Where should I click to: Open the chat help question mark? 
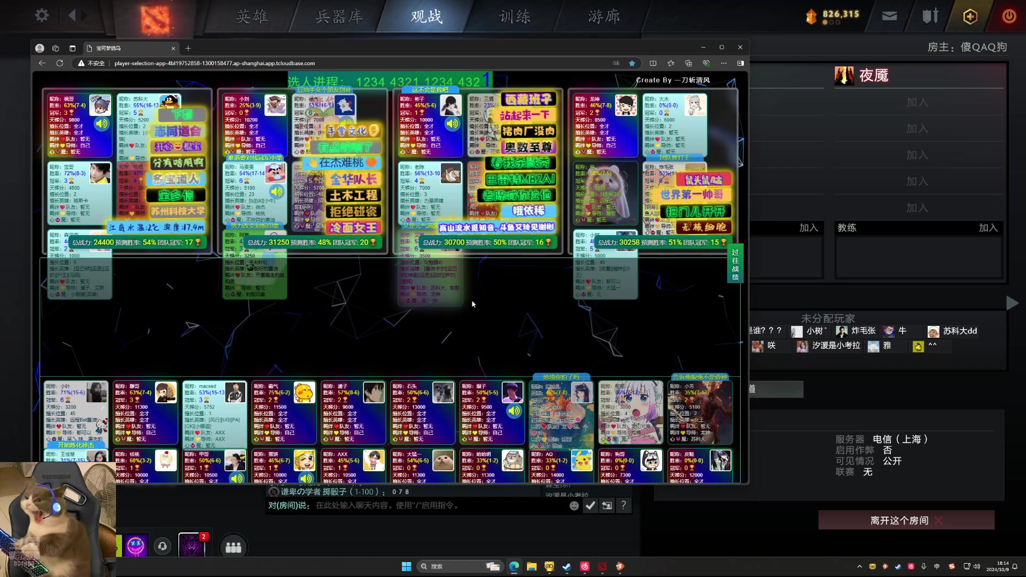tap(623, 505)
